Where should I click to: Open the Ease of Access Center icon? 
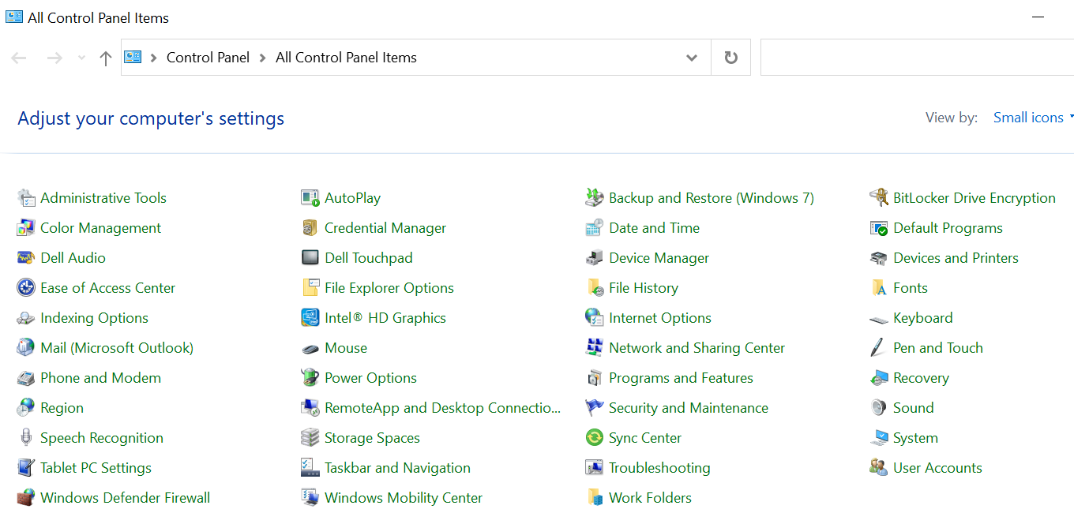pyautogui.click(x=26, y=288)
